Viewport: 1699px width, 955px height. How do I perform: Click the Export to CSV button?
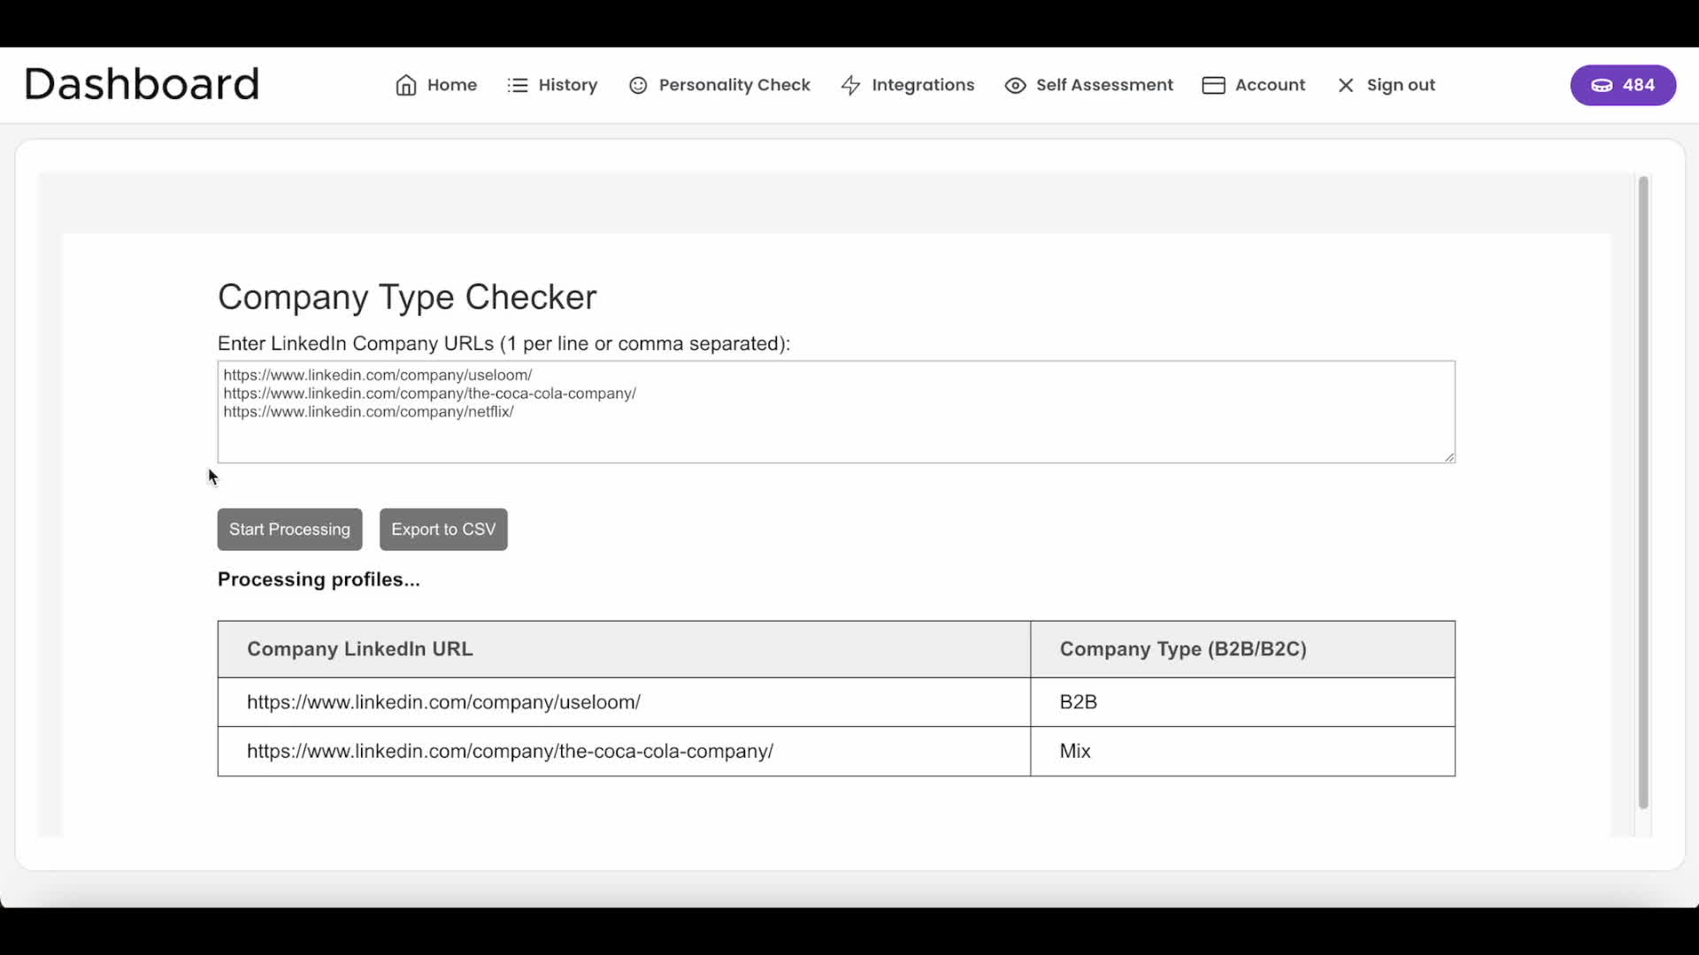click(442, 529)
